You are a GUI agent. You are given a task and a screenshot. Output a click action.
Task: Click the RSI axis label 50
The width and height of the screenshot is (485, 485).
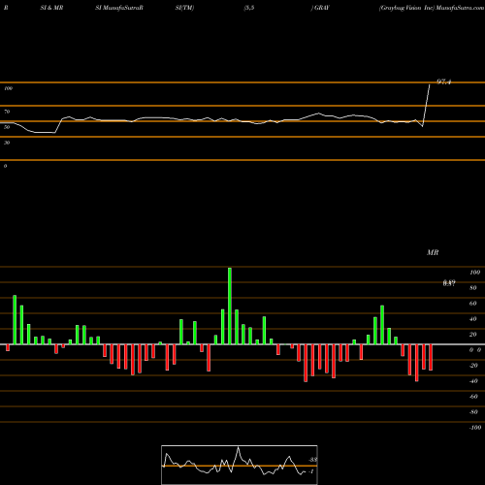pos(7,127)
